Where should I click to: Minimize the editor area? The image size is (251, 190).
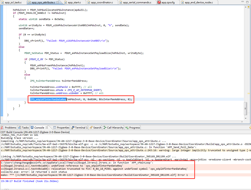pyautogui.click(x=243, y=2)
